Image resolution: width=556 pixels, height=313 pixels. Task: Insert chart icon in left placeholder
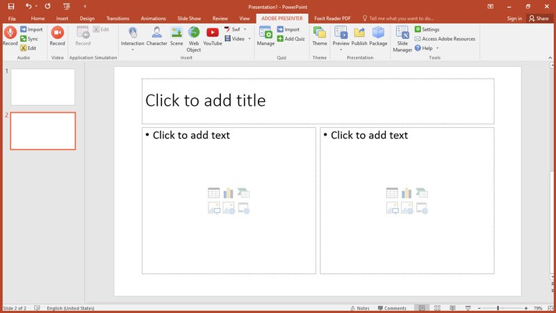coord(229,193)
